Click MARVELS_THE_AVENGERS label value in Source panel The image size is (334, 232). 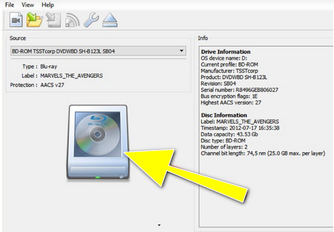72,76
